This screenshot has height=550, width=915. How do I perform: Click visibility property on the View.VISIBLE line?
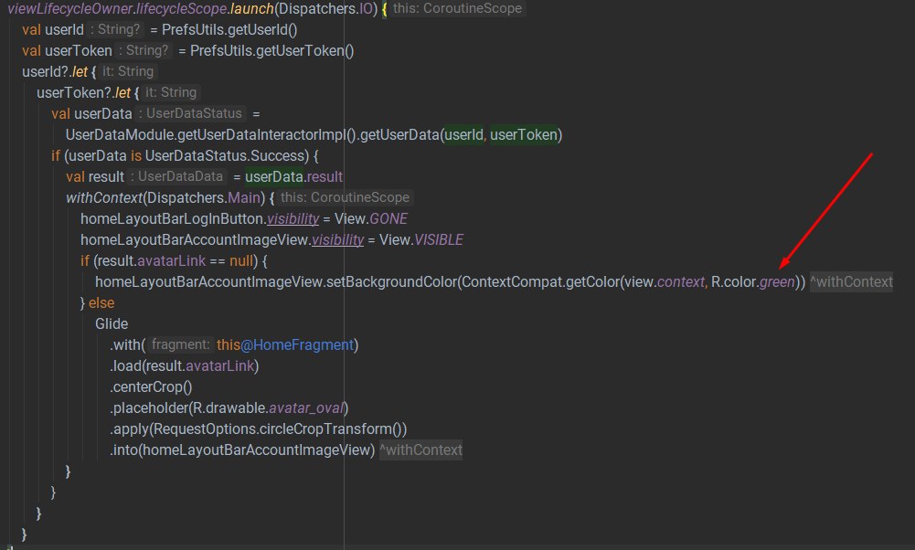coord(337,239)
